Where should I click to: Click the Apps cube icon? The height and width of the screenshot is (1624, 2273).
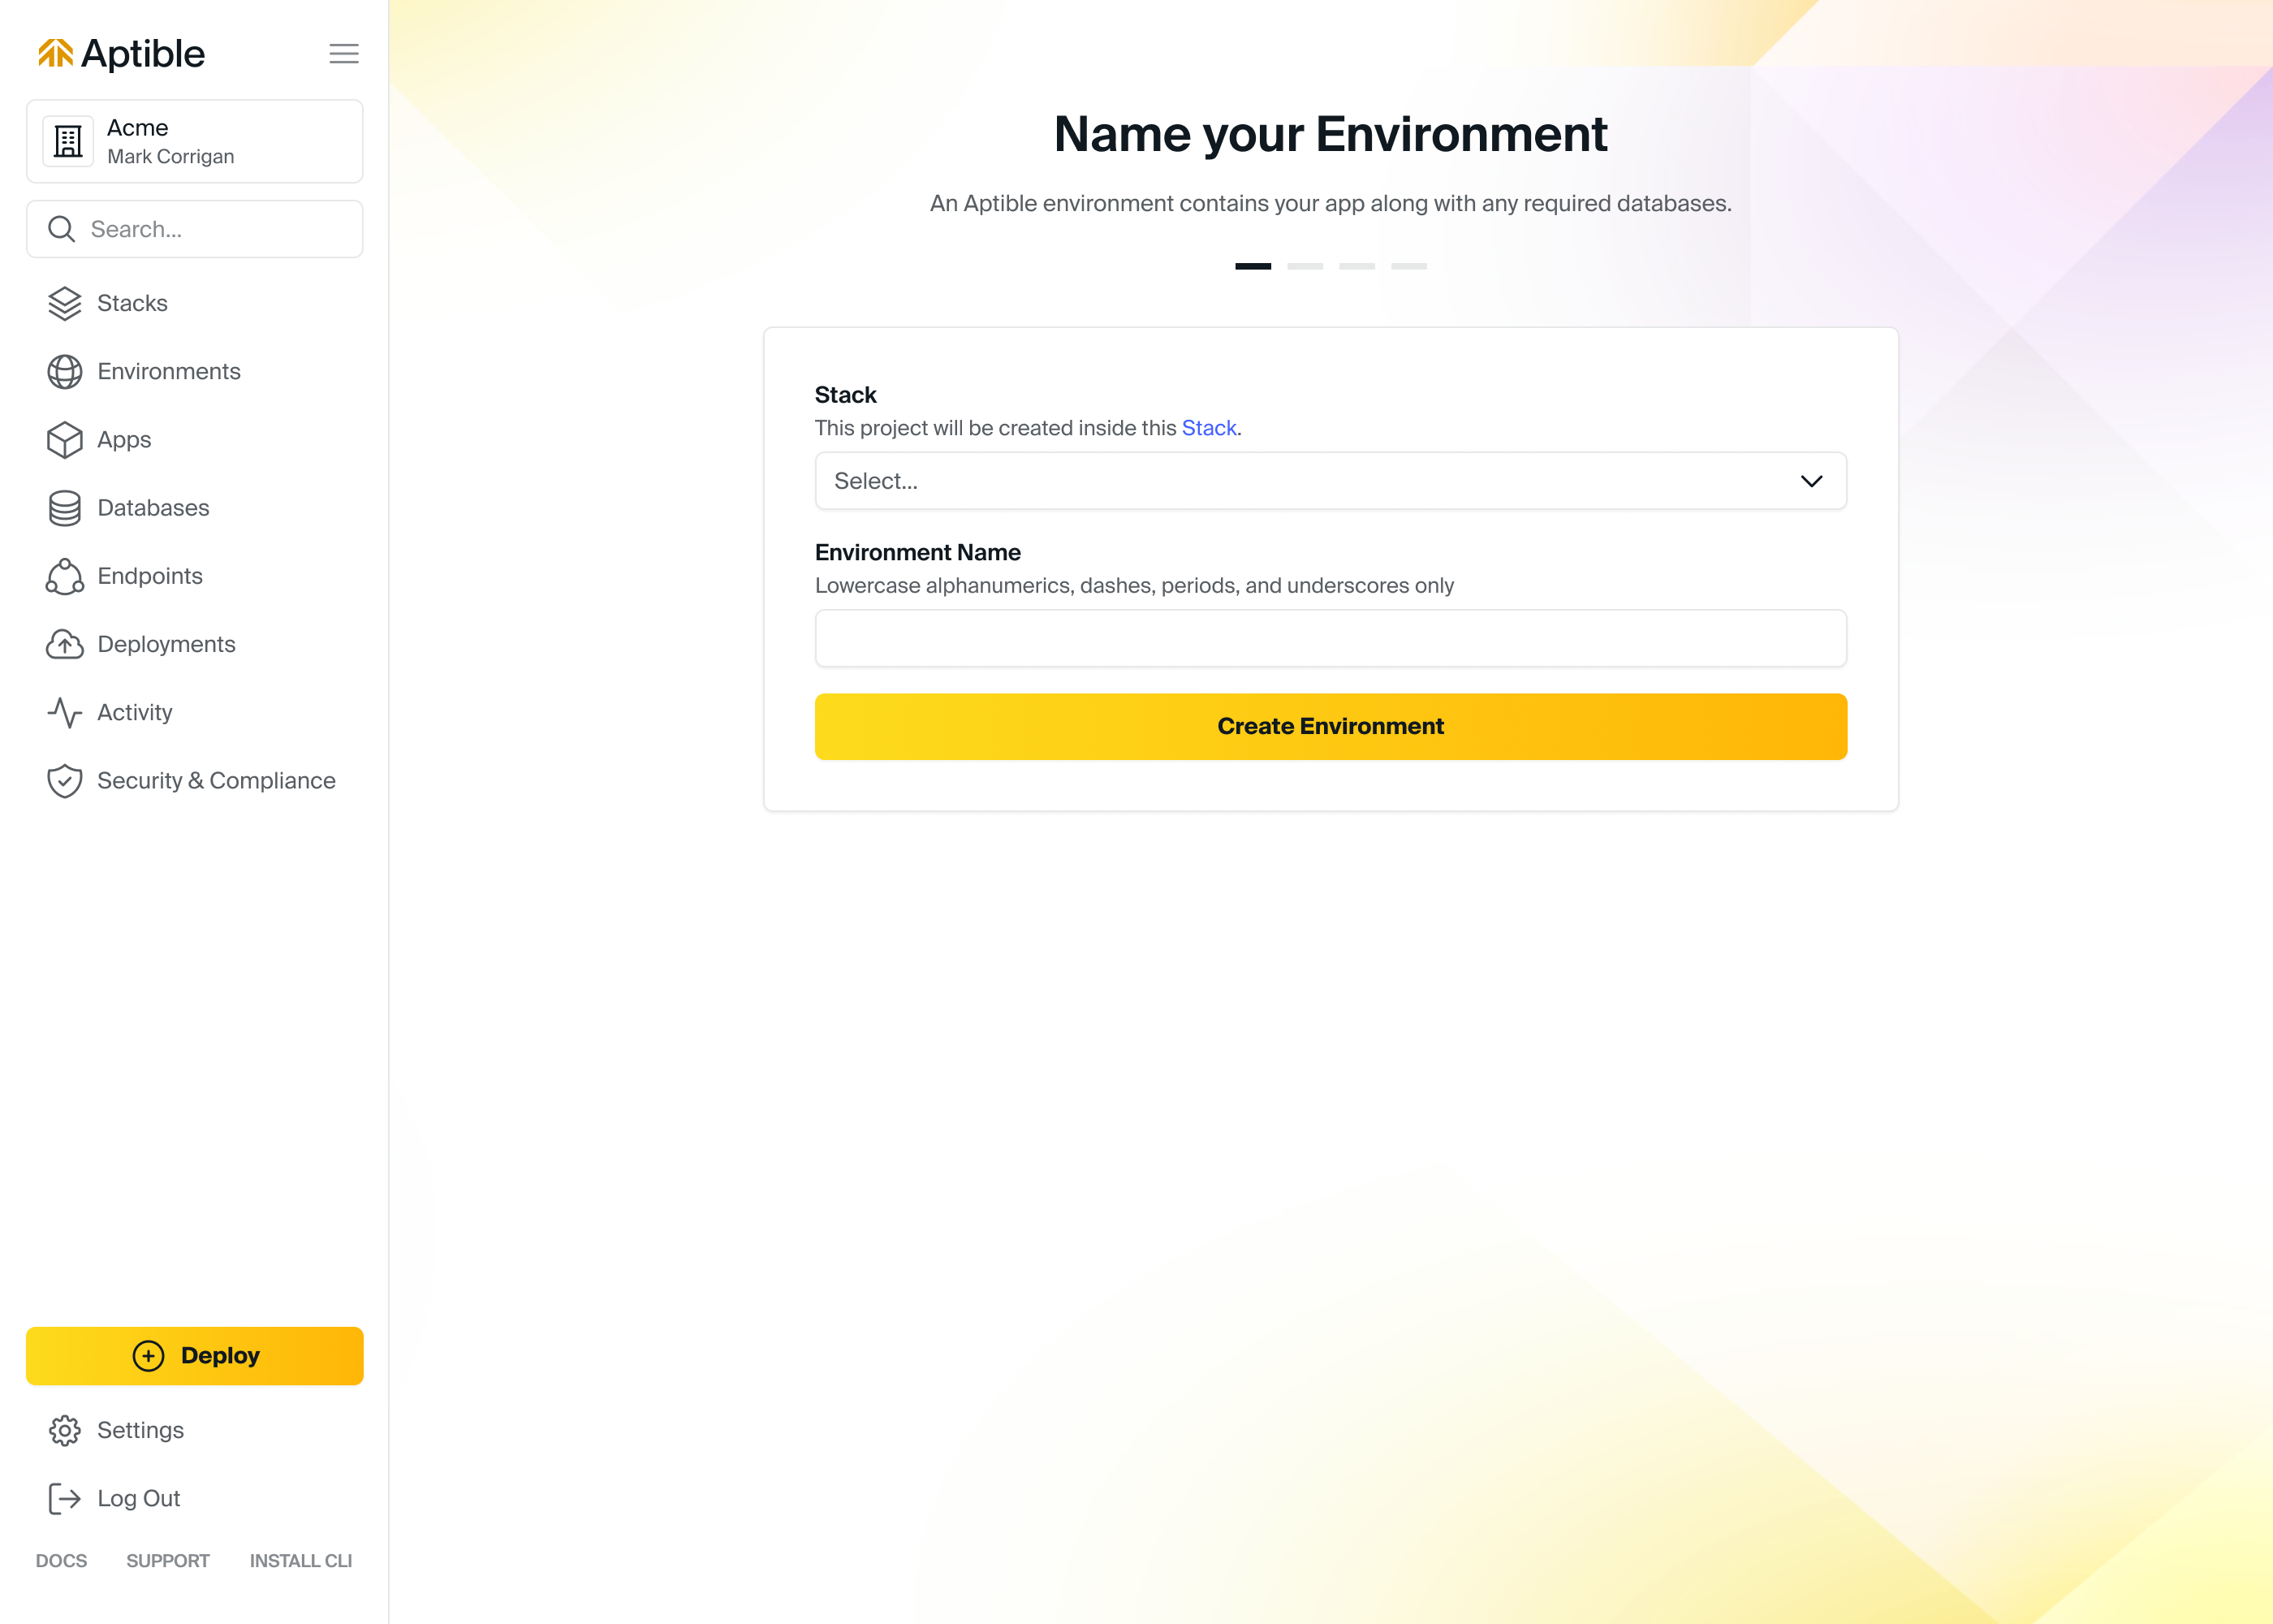pos(65,440)
